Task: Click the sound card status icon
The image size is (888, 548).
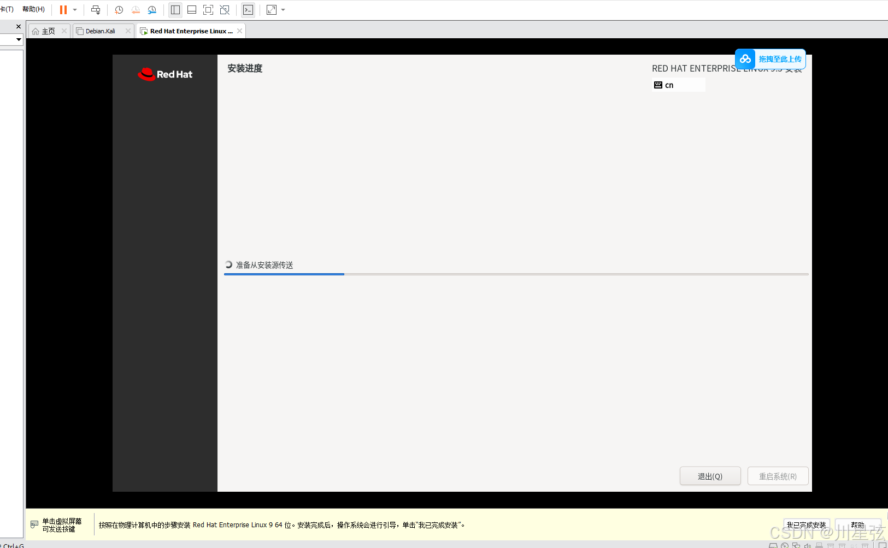Action: click(x=808, y=545)
